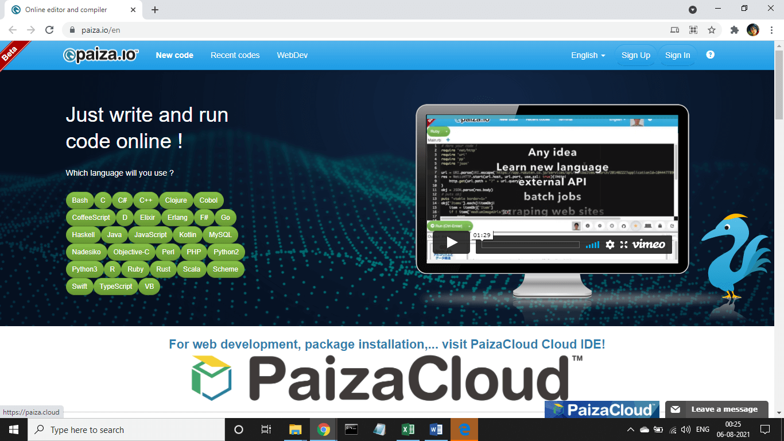Open Recent codes in navbar
The image size is (784, 441).
235,55
